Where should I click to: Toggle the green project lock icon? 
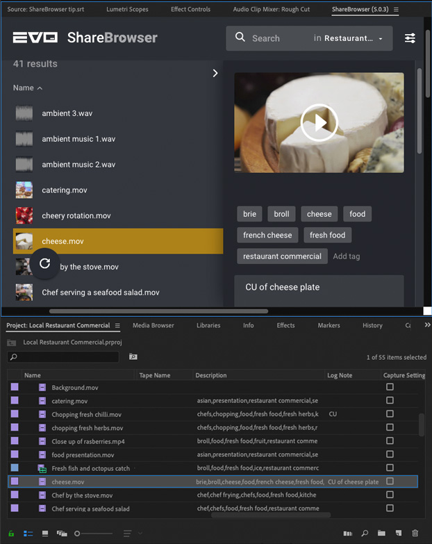pyautogui.click(x=11, y=534)
